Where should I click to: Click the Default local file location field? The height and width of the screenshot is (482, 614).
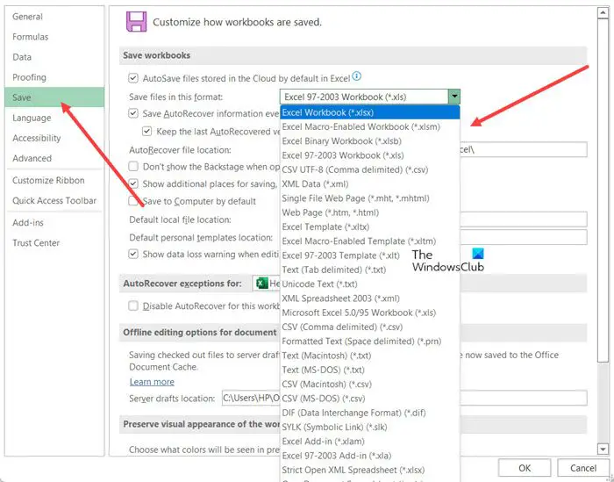[x=523, y=219]
